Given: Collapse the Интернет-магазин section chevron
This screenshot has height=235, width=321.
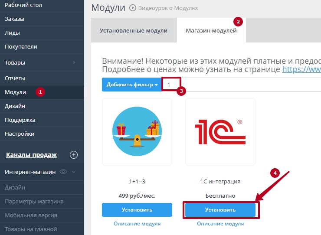Looking at the screenshot, I should tap(74, 172).
